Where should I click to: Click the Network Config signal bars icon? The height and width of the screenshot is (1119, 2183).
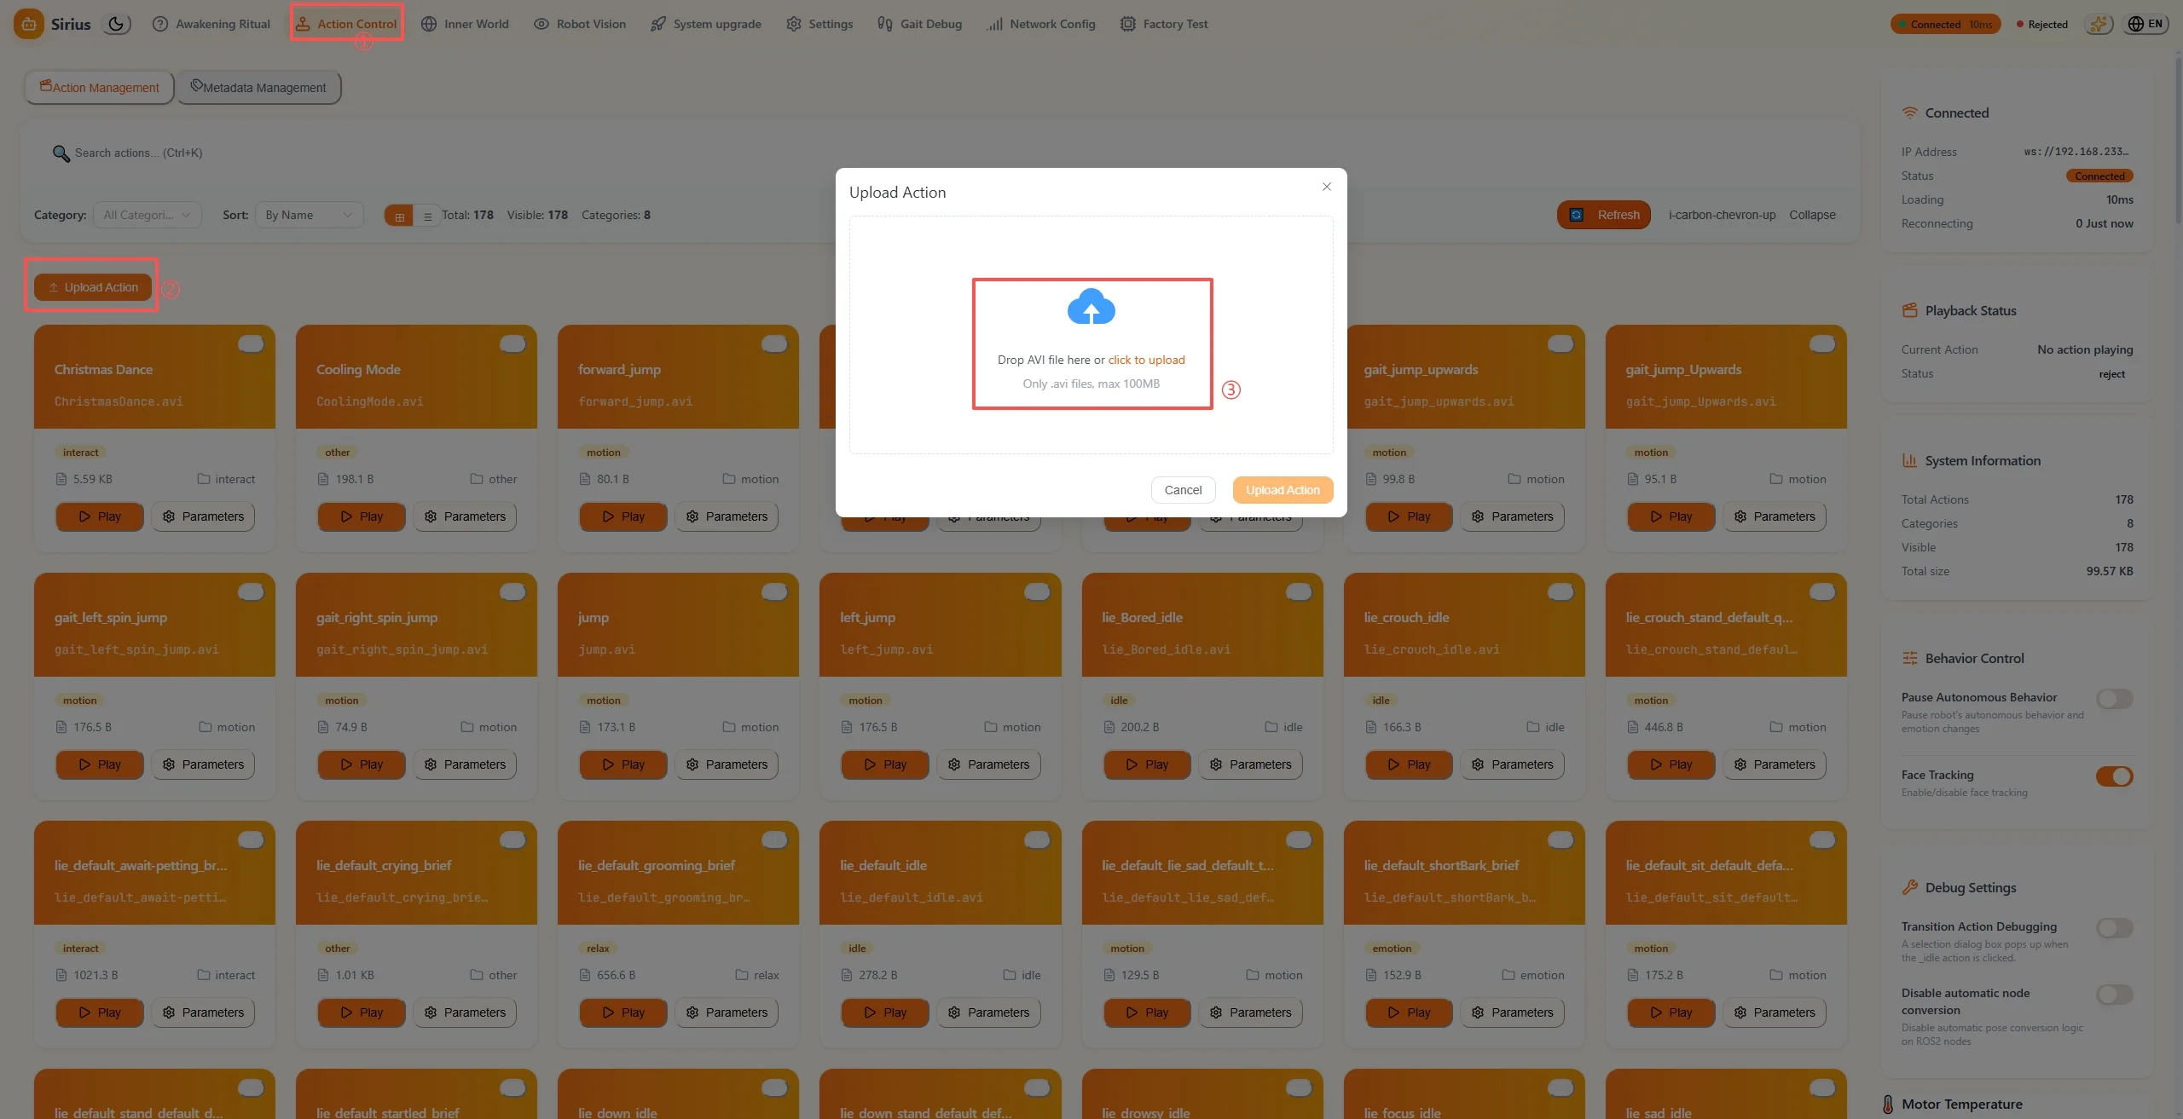coord(994,24)
